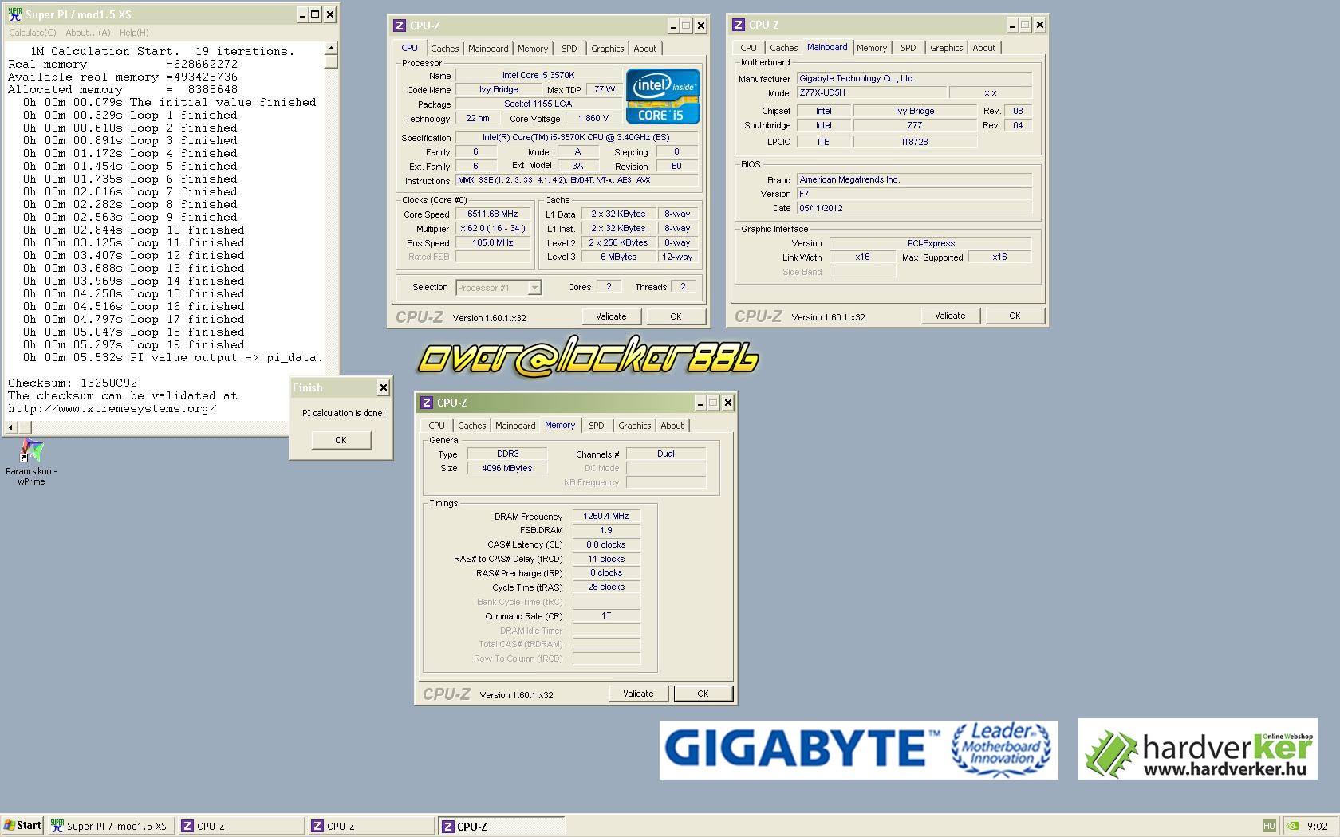1340x837 pixels.
Task: Click the Core Speed 6511.68 MHz field
Action: pos(493,214)
